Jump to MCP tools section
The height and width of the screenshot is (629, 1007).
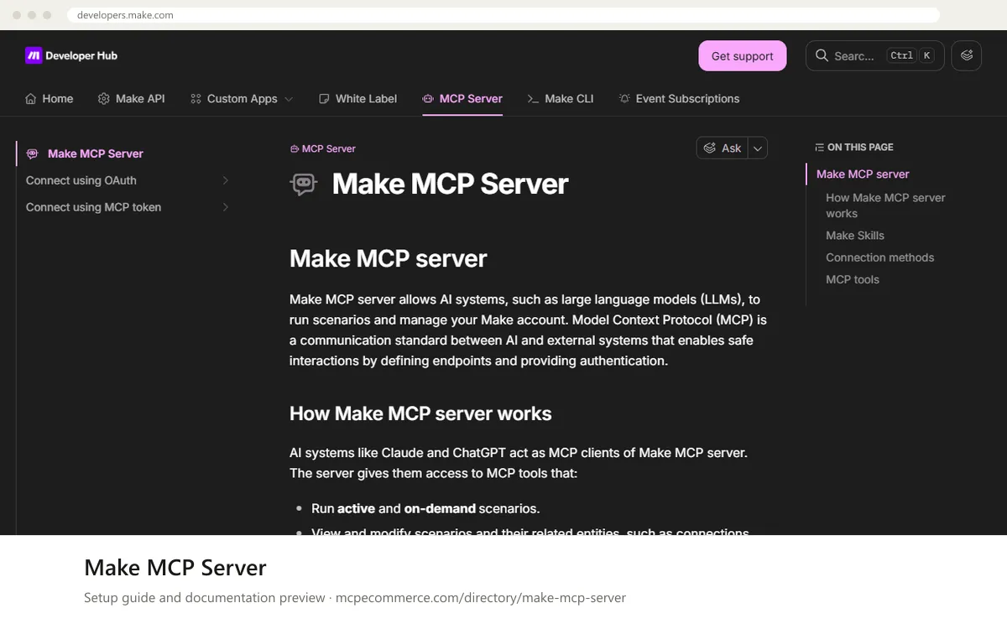[x=853, y=279]
